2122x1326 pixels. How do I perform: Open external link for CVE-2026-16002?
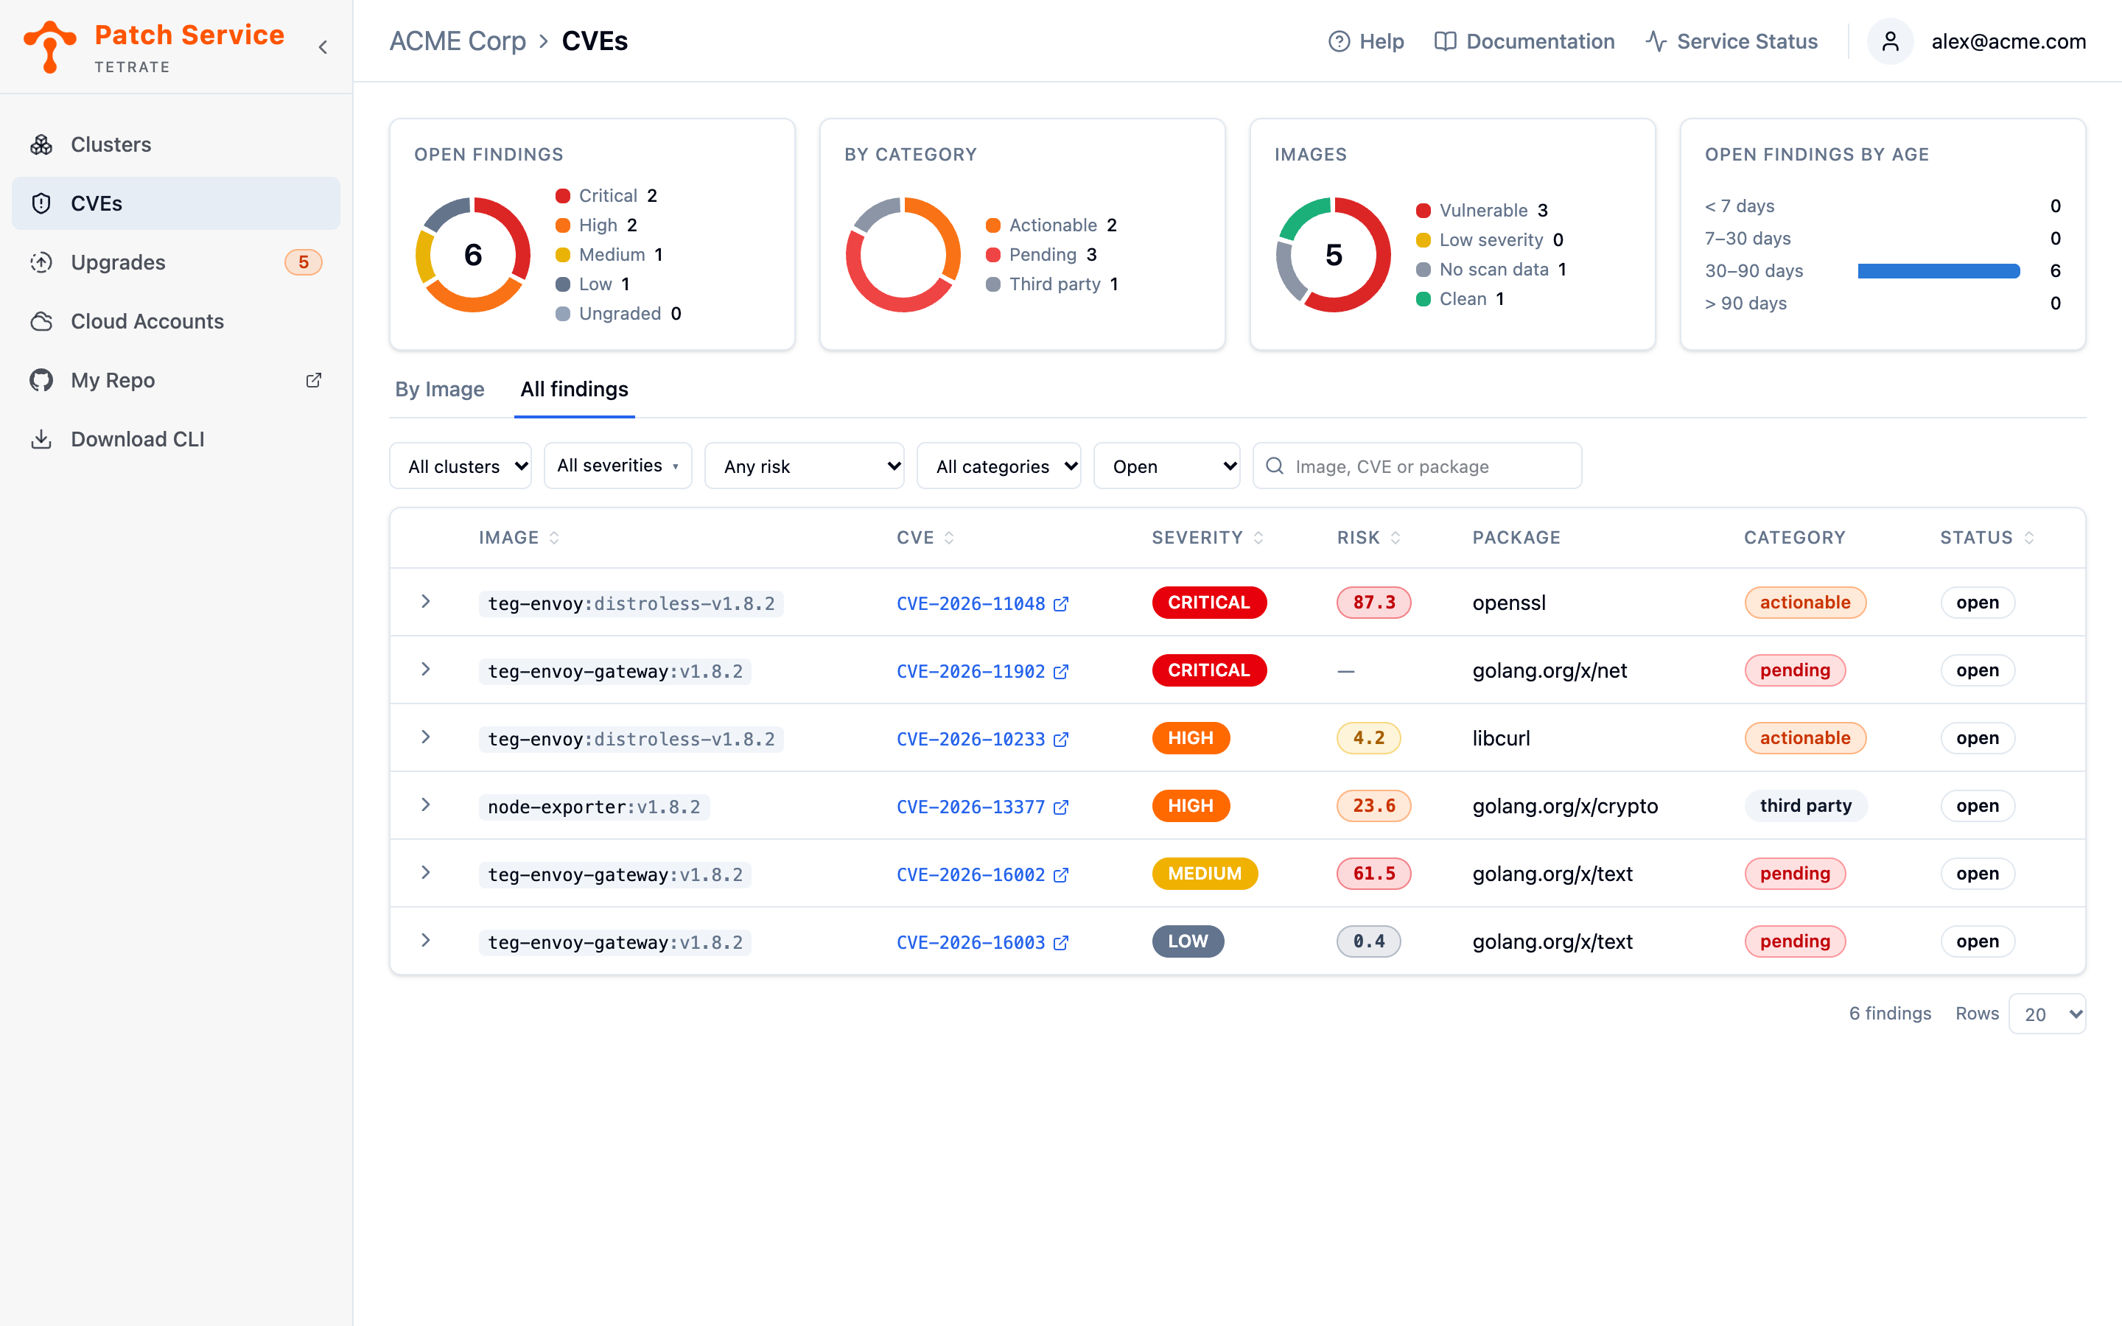(1061, 874)
